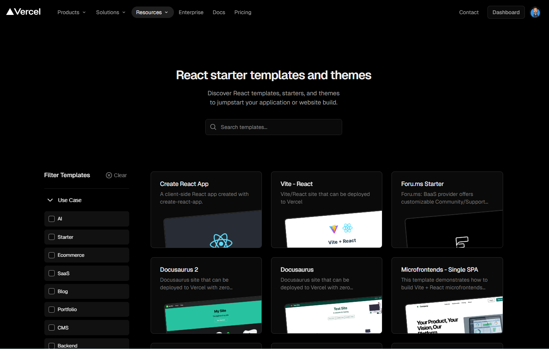
Task: Open the Vite - React template title
Action: (x=297, y=184)
